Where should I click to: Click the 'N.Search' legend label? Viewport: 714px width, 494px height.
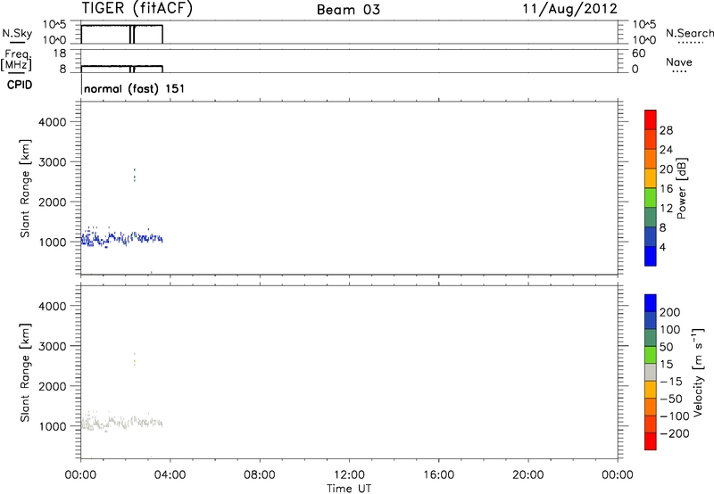690,33
